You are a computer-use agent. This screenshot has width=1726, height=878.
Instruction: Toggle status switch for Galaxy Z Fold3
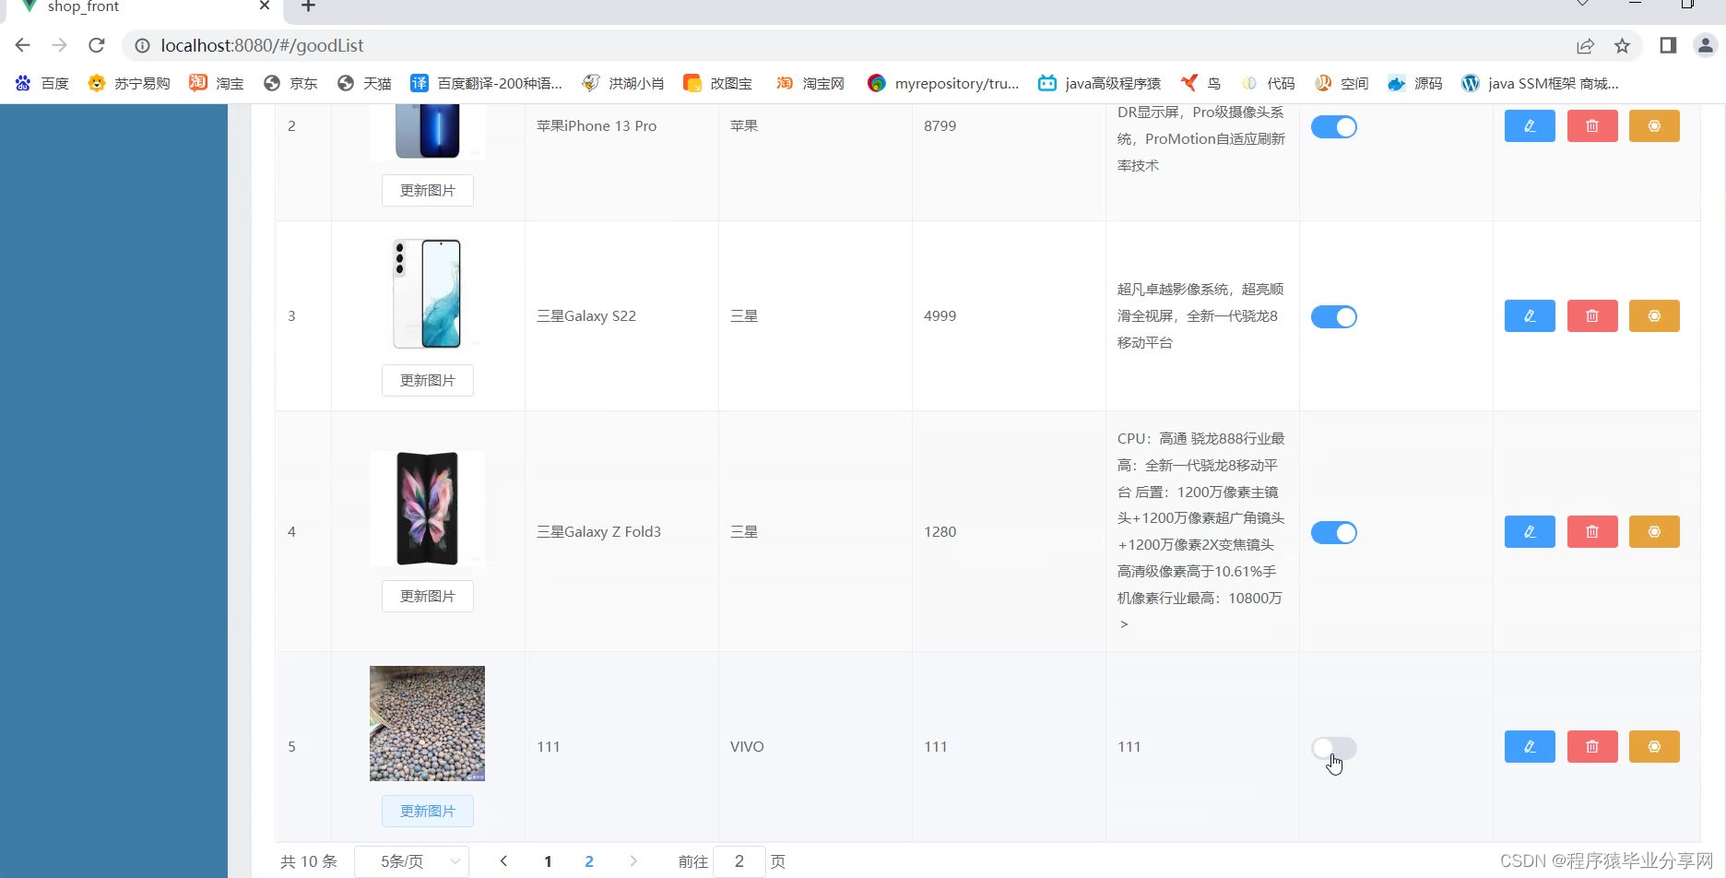click(x=1334, y=533)
